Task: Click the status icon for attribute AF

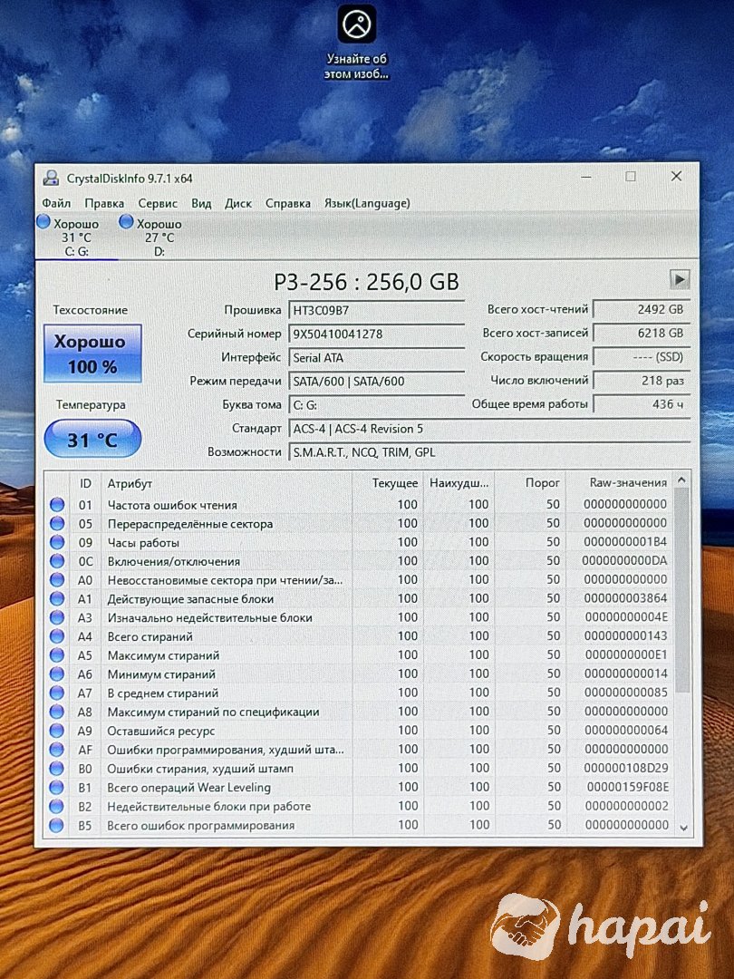Action: tap(57, 750)
